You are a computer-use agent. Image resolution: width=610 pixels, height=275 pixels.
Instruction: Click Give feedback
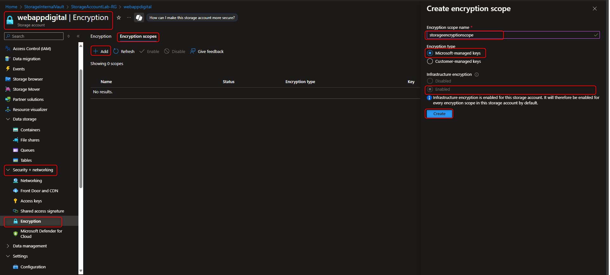(x=207, y=51)
